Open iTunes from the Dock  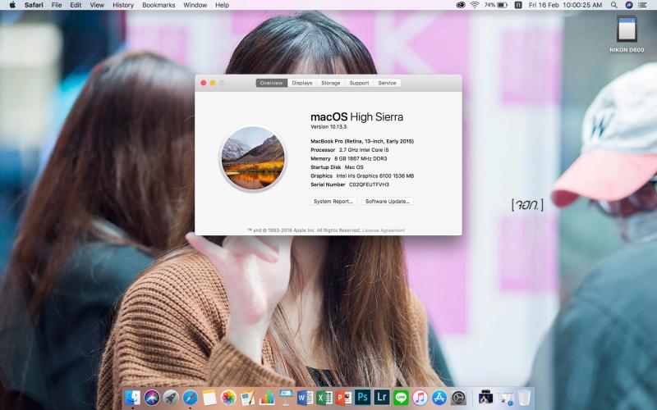[x=420, y=397]
